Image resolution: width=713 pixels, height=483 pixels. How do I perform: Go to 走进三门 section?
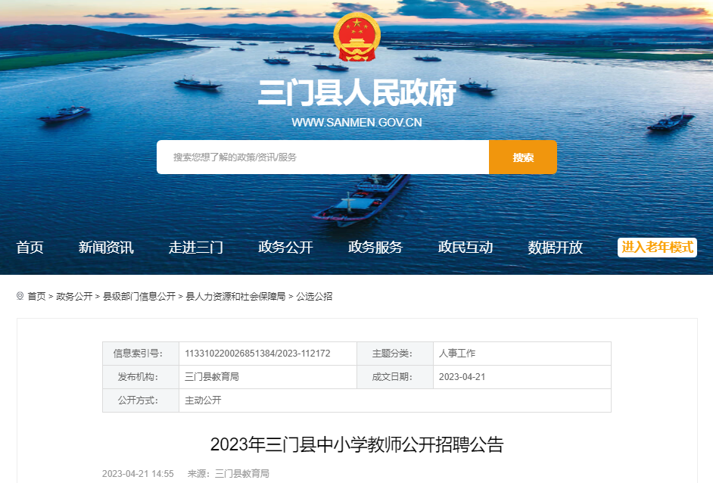pyautogui.click(x=196, y=248)
